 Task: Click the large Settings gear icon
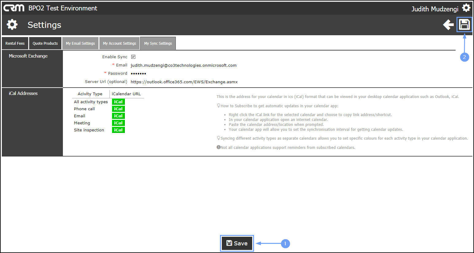12,25
